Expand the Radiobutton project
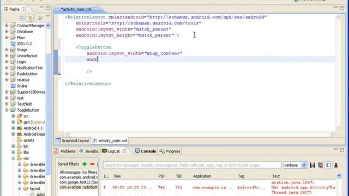 [7, 74]
